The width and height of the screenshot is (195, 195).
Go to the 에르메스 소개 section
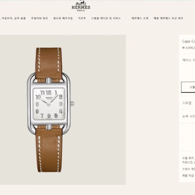point(140,18)
